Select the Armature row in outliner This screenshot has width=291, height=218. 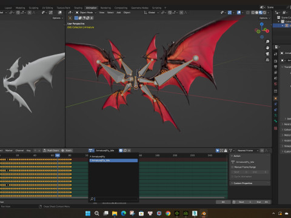click(282, 25)
